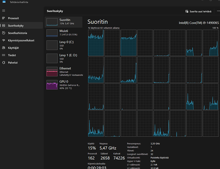The width and height of the screenshot is (220, 169).
Task: Select the Suorituskyky page
Action: click(x=22, y=26)
